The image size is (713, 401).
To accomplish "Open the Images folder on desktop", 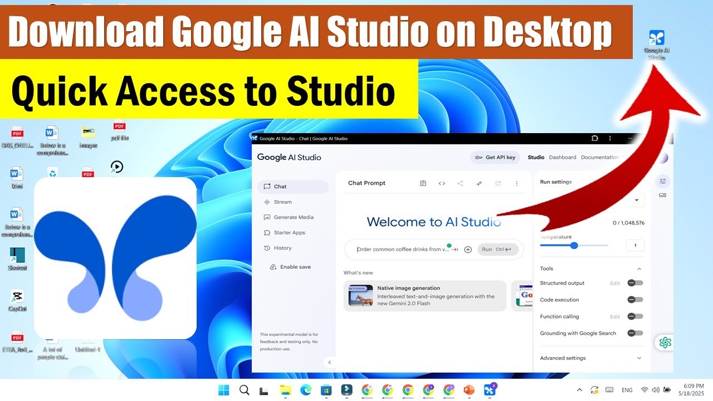I will (88, 138).
